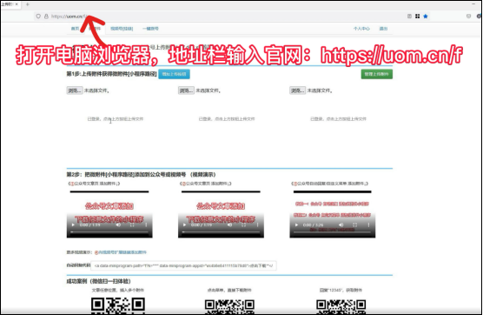Mute the leftmost demo video
483x315 pixels.
tap(119, 225)
